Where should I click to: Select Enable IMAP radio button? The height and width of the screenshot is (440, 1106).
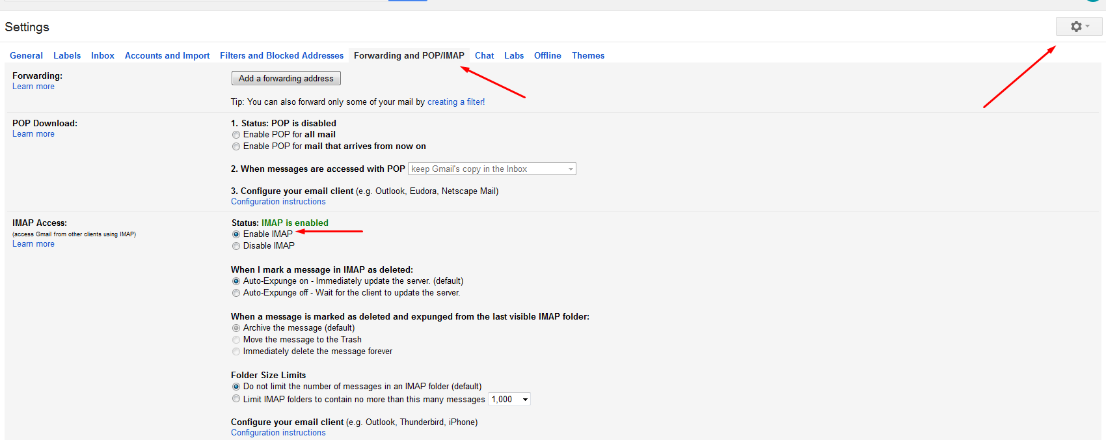click(x=236, y=234)
